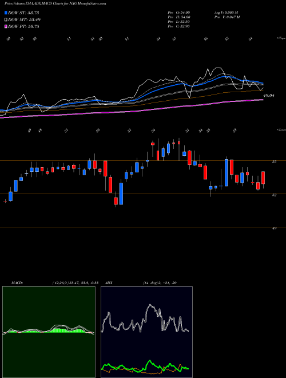Click the 'Pre O: 54.00' value
Image resolution: width=286 pixels, height=378 pixels.
[180, 13]
